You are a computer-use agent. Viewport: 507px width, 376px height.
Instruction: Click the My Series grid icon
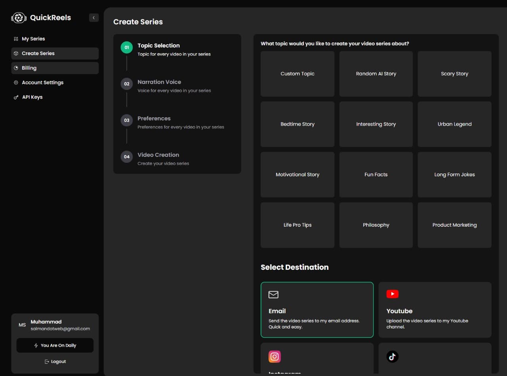(x=16, y=39)
